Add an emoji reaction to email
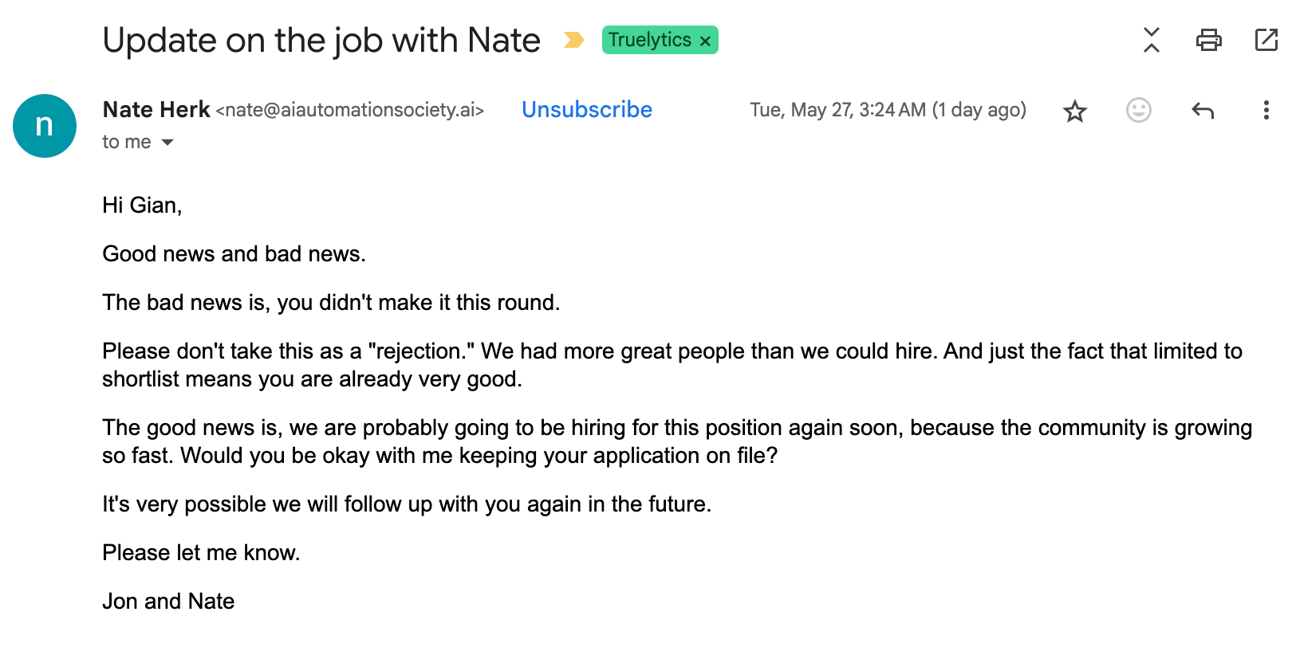Image resolution: width=1292 pixels, height=647 pixels. [1139, 110]
